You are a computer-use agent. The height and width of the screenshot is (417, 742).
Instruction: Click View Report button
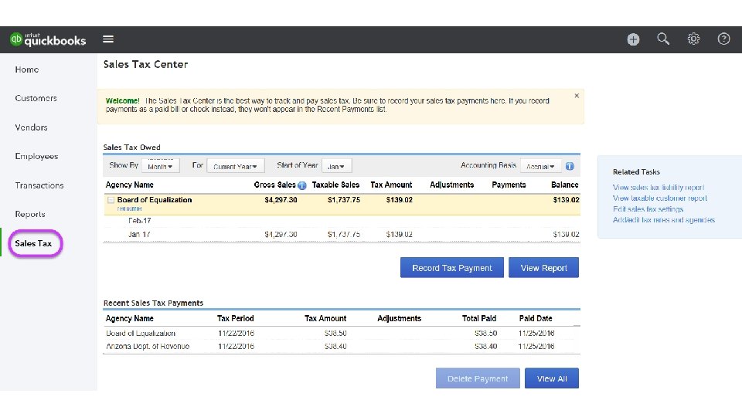[x=543, y=268]
